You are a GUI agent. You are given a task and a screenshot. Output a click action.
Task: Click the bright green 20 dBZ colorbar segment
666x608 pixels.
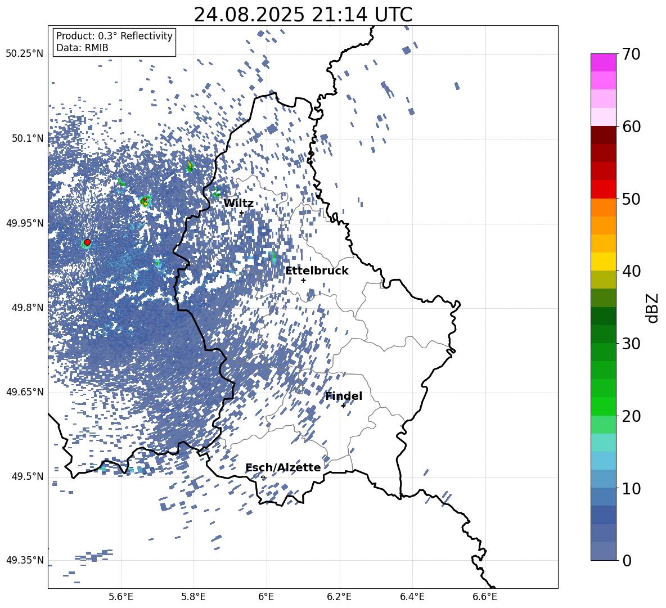[603, 406]
